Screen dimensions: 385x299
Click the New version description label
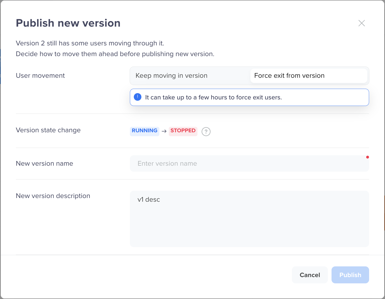(53, 196)
